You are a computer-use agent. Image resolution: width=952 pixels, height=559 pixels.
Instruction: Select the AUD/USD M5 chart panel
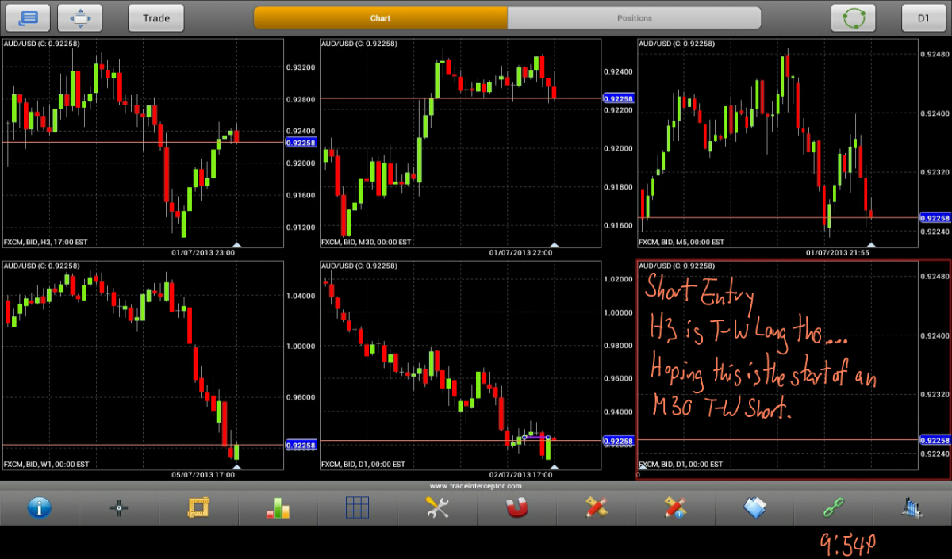pos(777,143)
